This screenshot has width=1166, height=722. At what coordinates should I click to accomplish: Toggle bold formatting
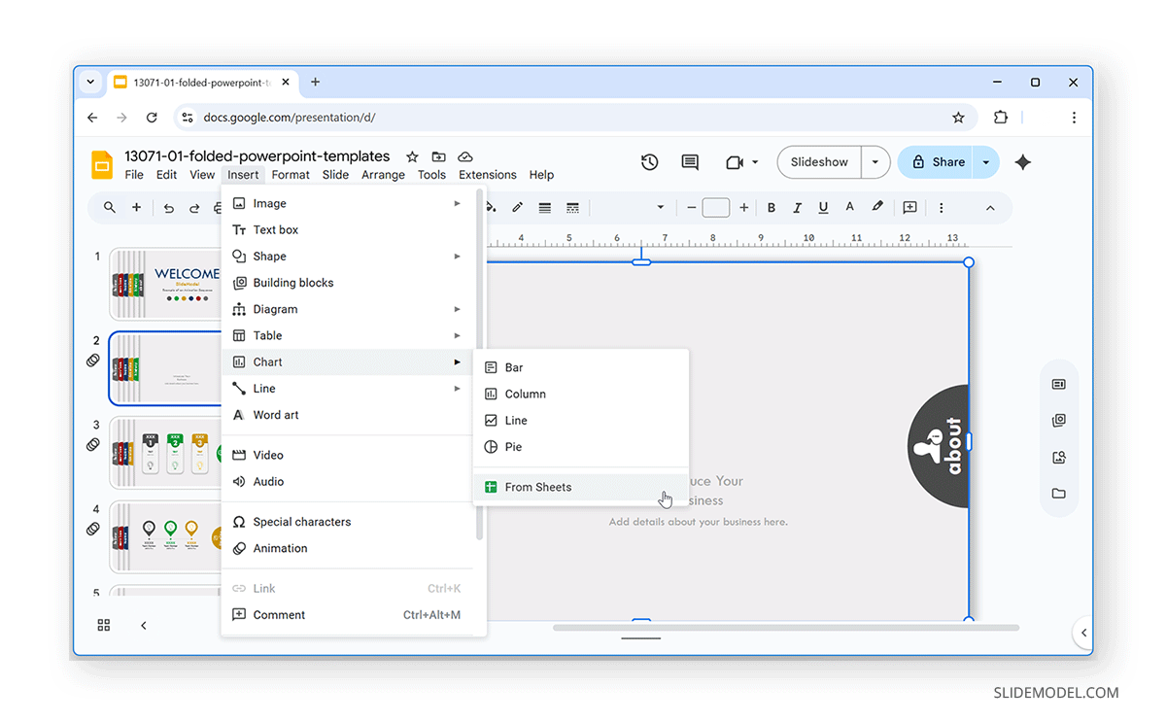click(x=771, y=207)
